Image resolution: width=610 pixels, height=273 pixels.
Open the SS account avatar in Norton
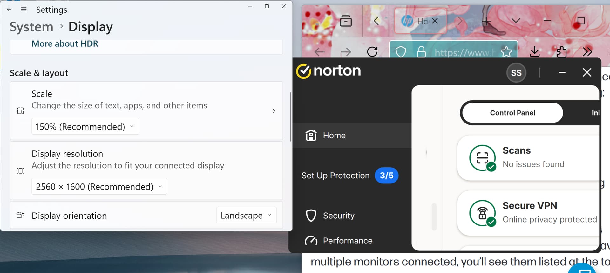pyautogui.click(x=516, y=73)
